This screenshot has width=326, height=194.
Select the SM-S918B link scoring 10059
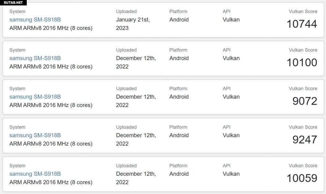35,174
